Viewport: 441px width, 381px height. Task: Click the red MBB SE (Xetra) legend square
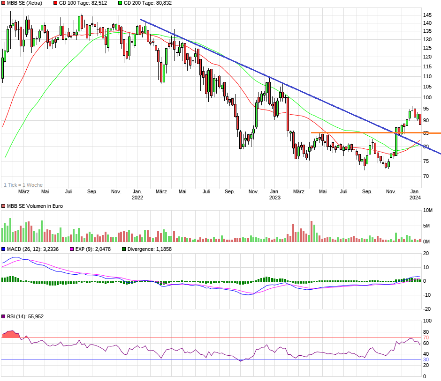(4, 3)
